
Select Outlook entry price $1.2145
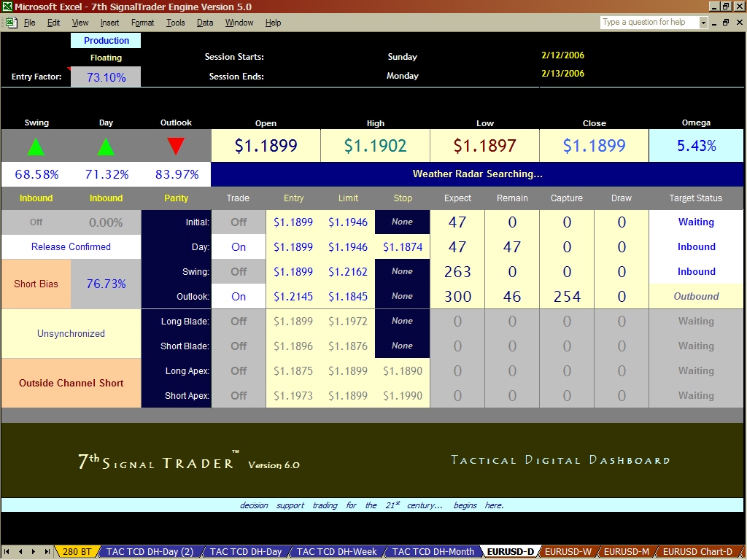tap(293, 296)
